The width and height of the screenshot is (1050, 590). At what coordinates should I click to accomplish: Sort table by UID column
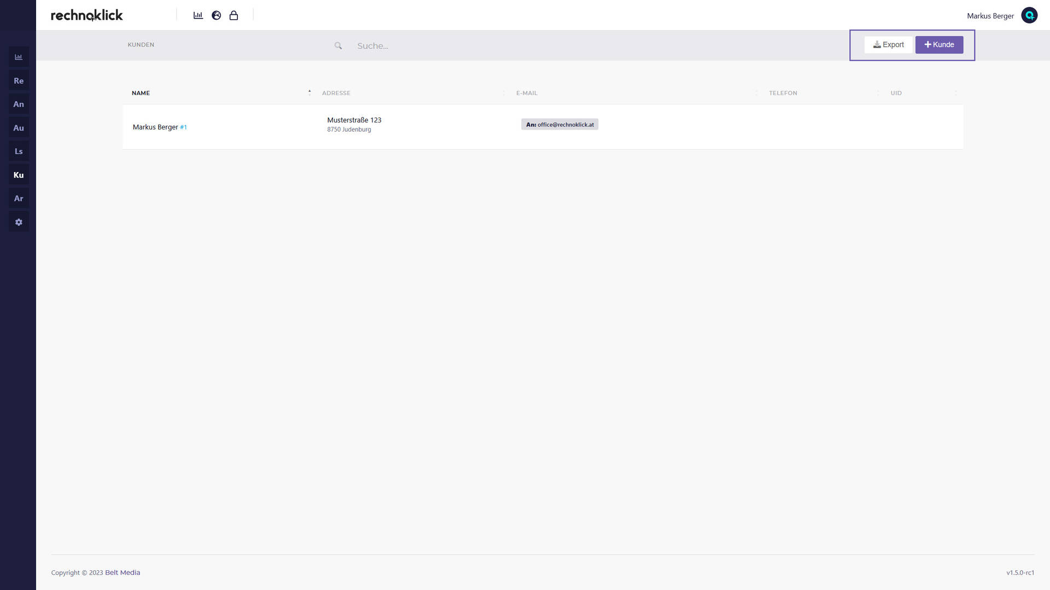[896, 93]
